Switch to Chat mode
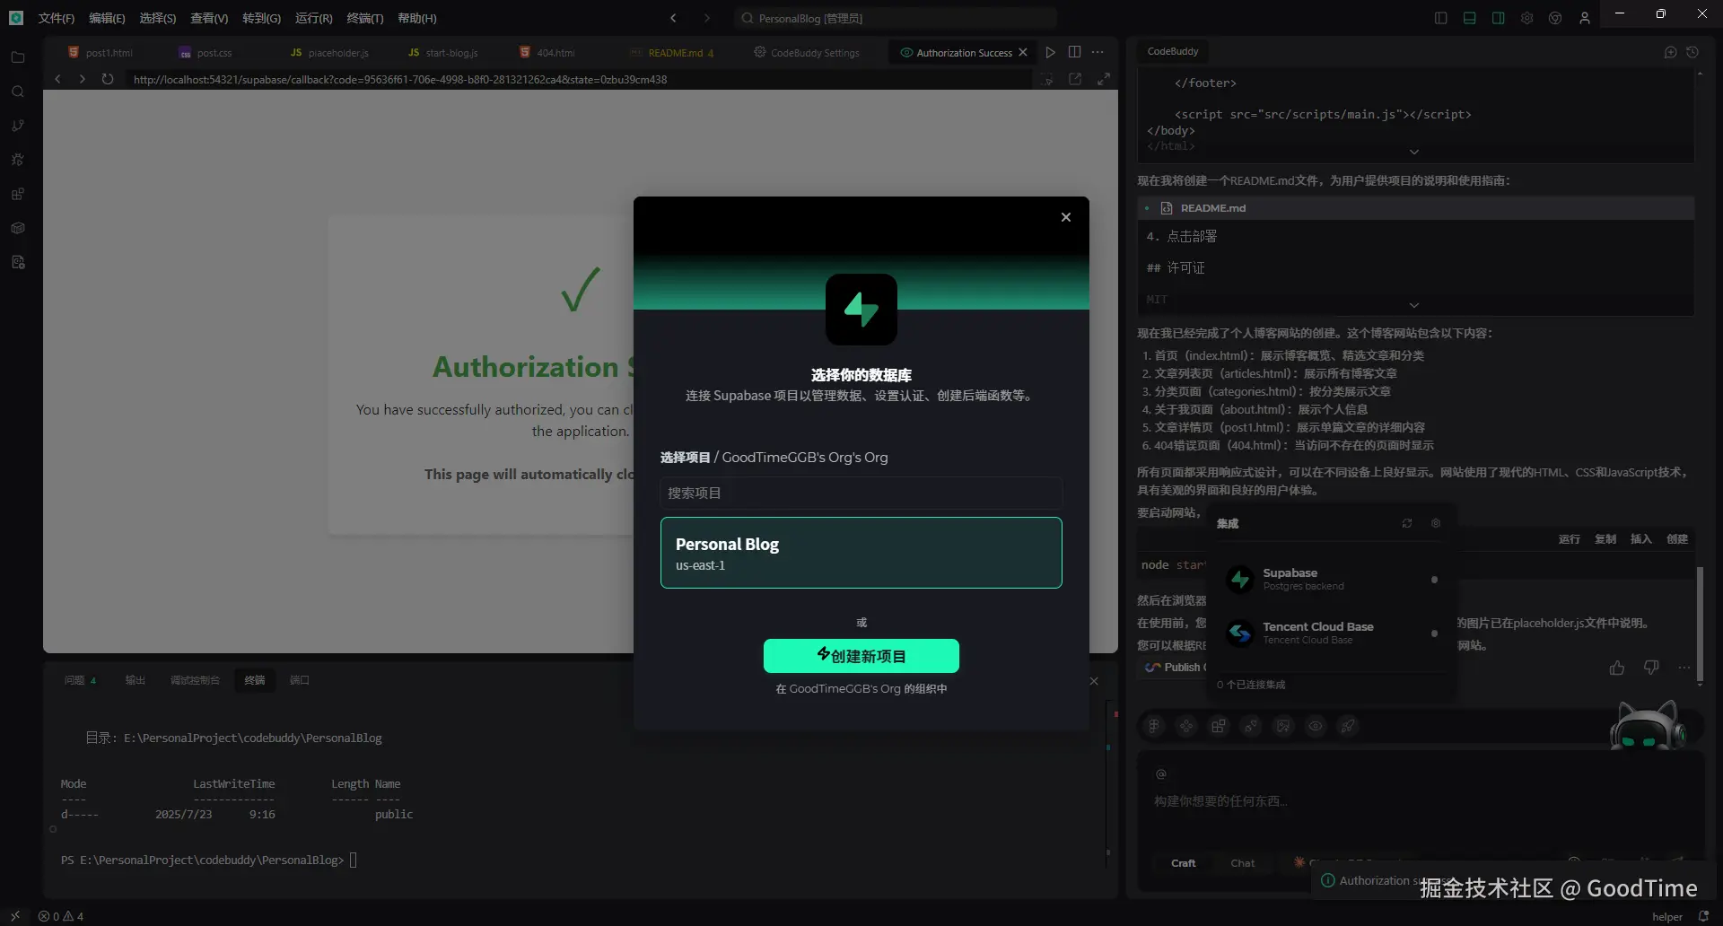1723x926 pixels. pyautogui.click(x=1243, y=863)
